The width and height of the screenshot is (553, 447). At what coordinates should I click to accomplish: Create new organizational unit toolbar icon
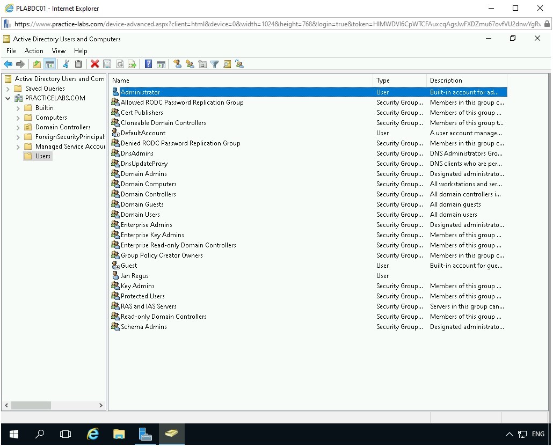(202, 64)
